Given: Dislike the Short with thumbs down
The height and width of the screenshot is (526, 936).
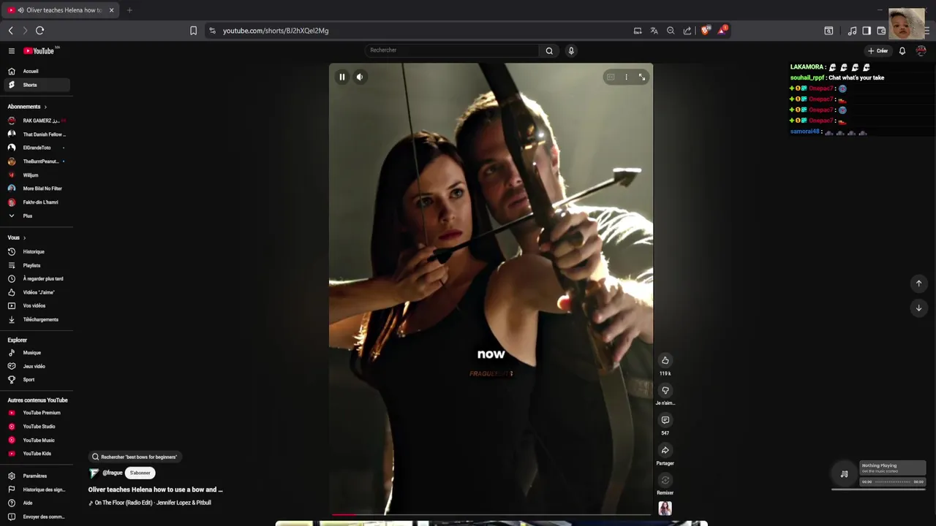Looking at the screenshot, I should tap(665, 390).
